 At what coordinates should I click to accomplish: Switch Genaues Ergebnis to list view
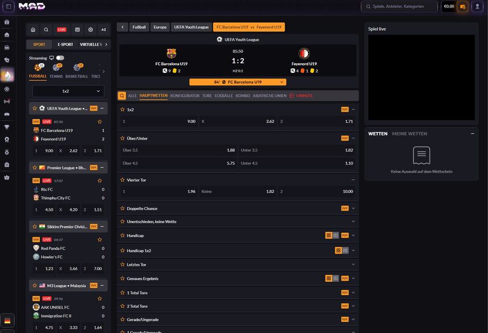point(336,278)
